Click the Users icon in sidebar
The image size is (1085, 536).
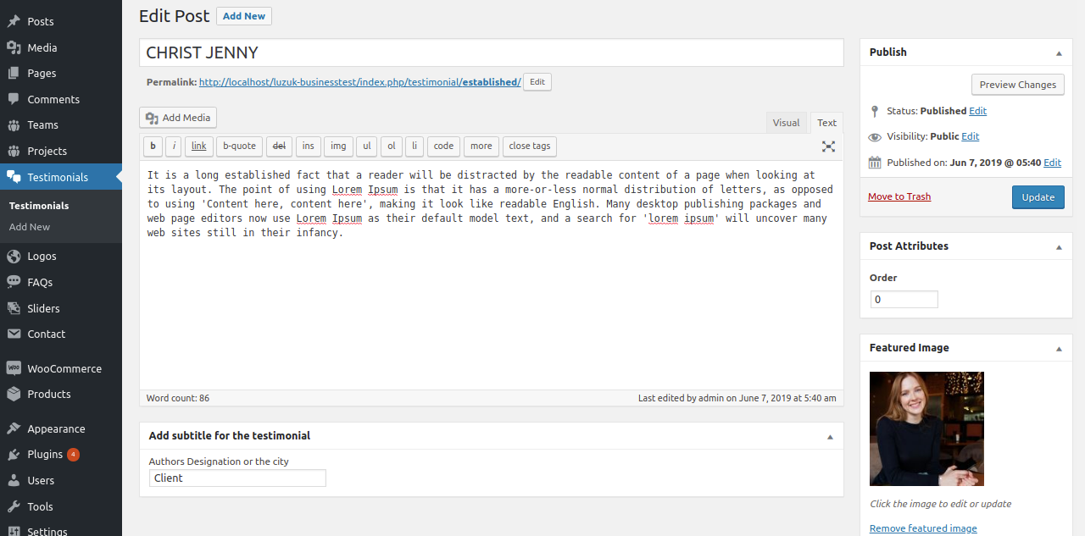tap(14, 480)
